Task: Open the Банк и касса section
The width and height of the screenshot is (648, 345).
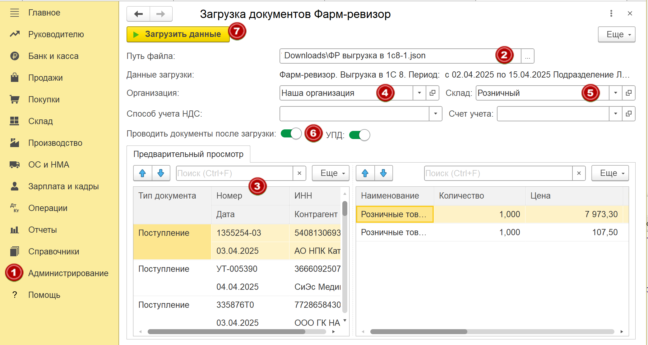Action: (x=53, y=56)
